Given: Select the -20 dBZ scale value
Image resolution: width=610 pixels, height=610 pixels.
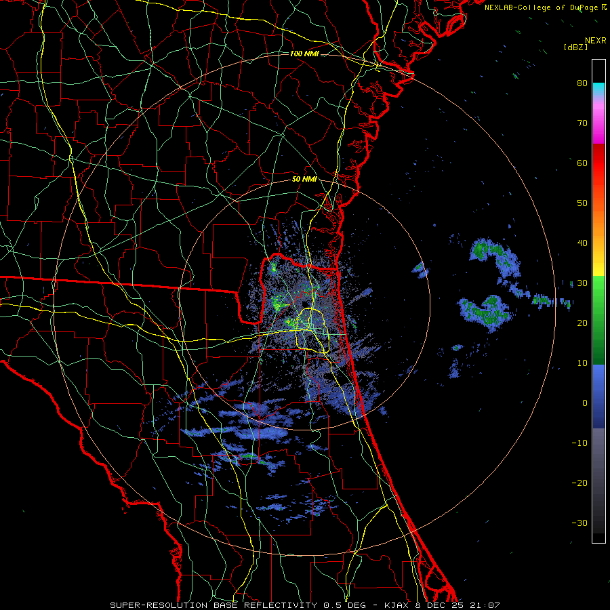Looking at the screenshot, I should pyautogui.click(x=579, y=483).
